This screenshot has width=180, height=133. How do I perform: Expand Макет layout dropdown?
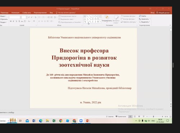(3, 16)
